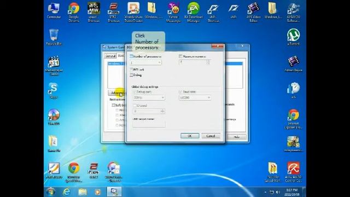Open the Skype desktop icon
This screenshot has height=197, width=350.
click(x=54, y=91)
